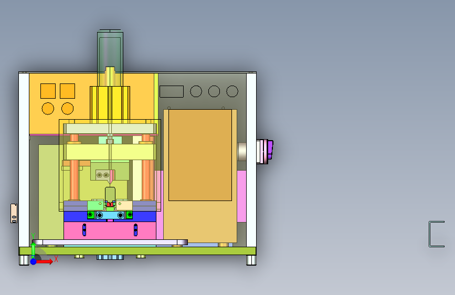Image resolution: width=455 pixels, height=295 pixels.
Task: Click the green Y axis arrow of triad
Action: tap(33, 250)
